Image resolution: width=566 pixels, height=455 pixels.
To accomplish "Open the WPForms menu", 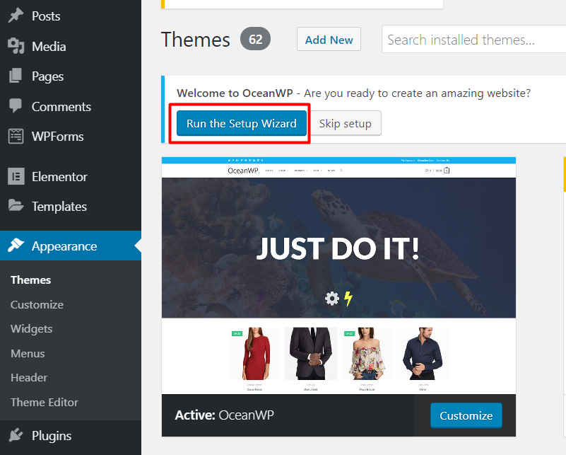I will 71,137.
